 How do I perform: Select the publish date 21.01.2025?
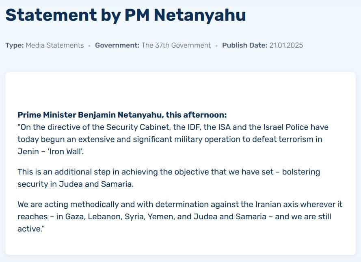click(x=286, y=45)
